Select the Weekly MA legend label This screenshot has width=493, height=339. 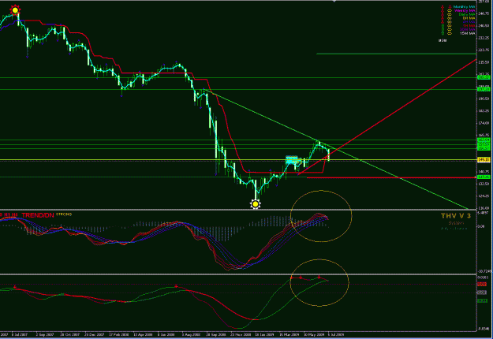pyautogui.click(x=465, y=11)
